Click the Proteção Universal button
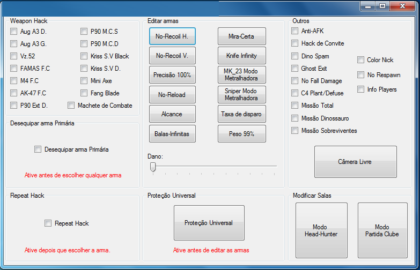 [209, 223]
